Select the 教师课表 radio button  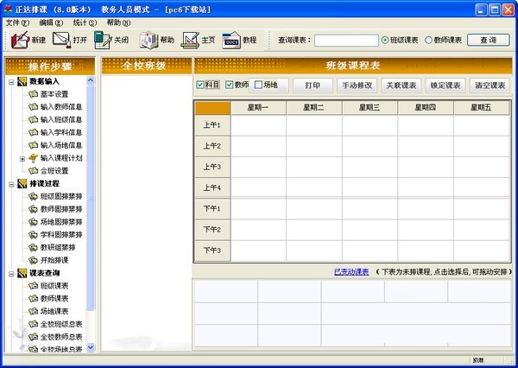click(x=428, y=40)
